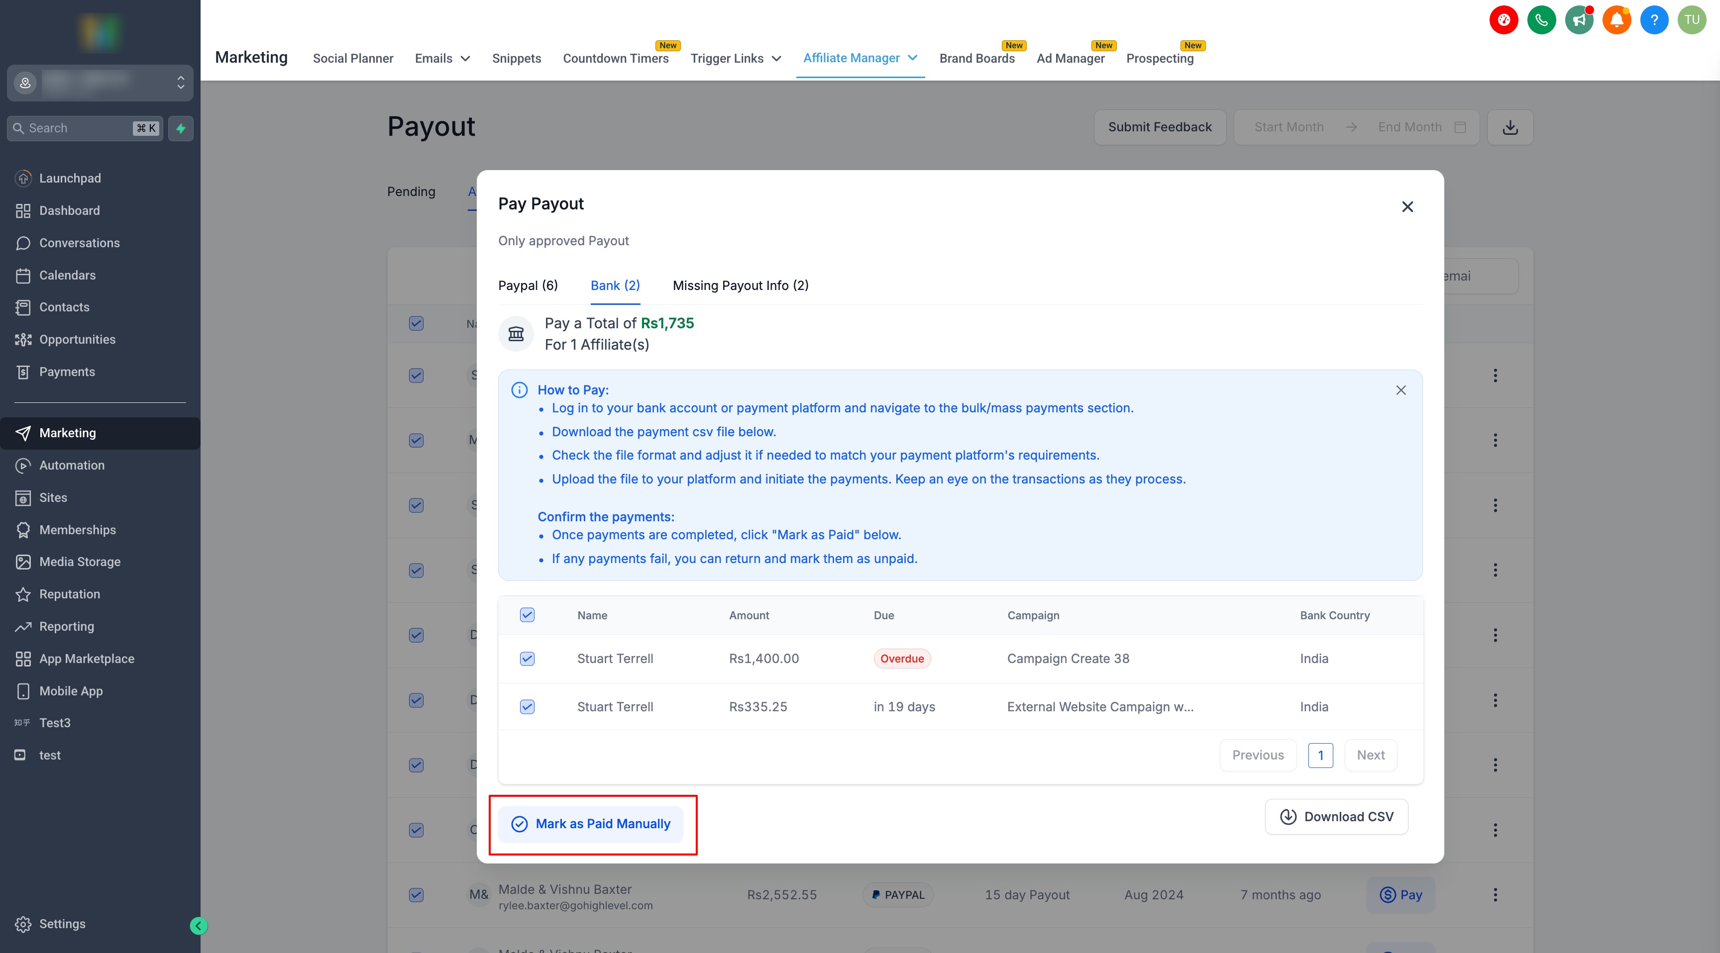Open the orange notifications bell

point(1616,20)
